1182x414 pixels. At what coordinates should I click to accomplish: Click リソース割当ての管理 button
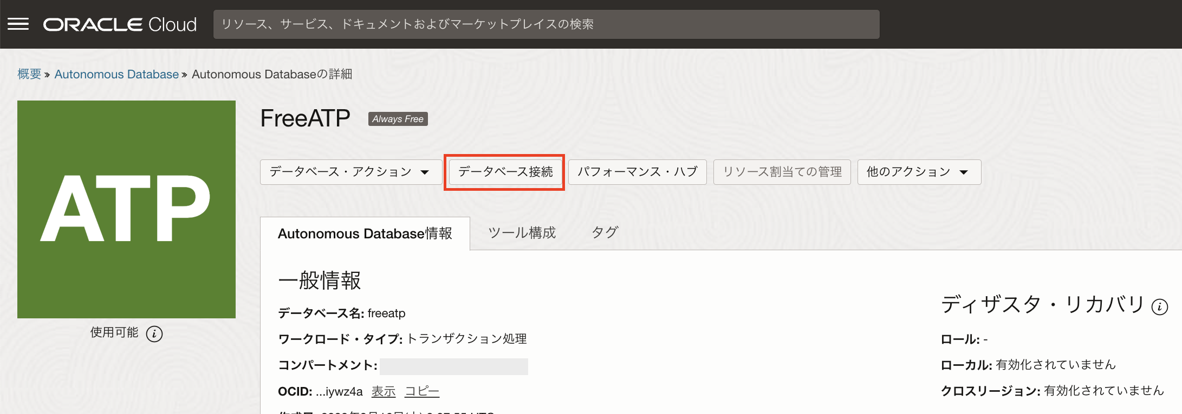point(782,172)
